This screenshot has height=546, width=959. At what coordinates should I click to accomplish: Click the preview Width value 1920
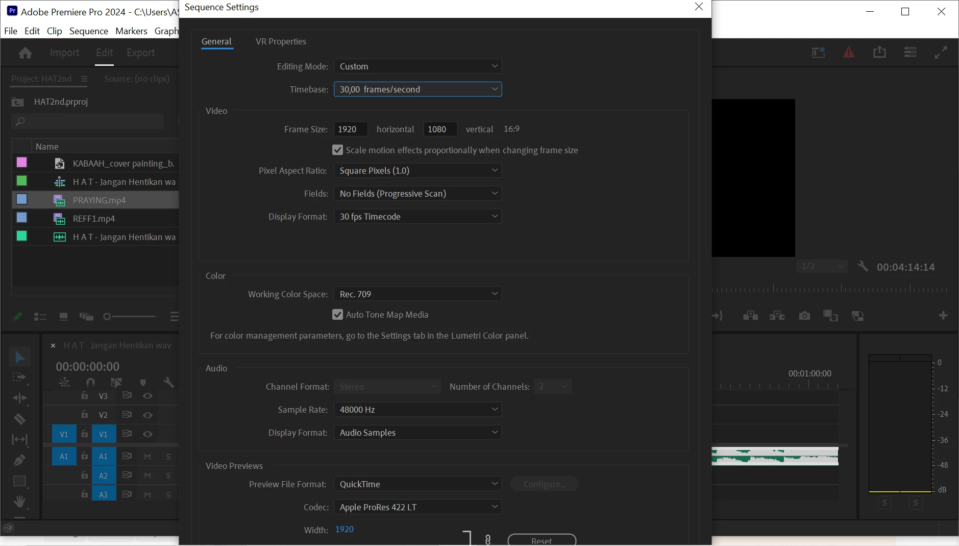(345, 529)
